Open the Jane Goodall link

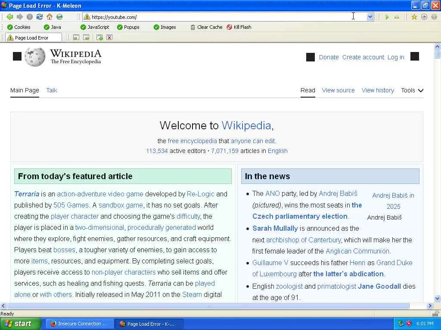tap(379, 287)
